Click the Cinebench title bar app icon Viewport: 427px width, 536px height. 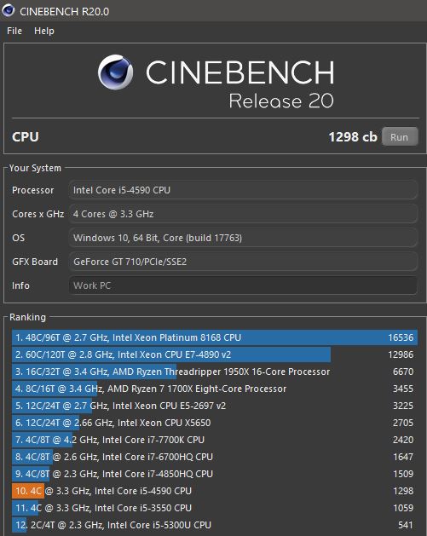(9, 10)
